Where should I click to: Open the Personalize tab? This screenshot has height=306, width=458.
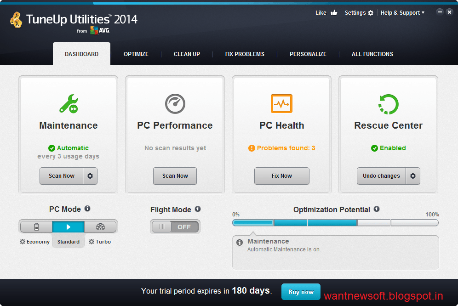(308, 54)
